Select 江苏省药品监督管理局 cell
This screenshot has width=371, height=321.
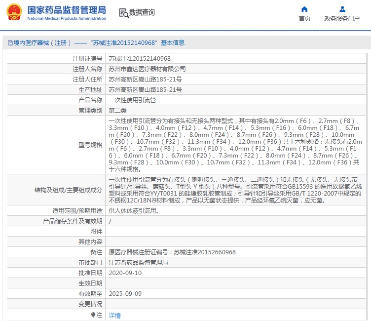coord(138,263)
